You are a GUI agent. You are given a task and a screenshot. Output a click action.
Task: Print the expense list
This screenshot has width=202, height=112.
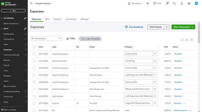(187, 40)
